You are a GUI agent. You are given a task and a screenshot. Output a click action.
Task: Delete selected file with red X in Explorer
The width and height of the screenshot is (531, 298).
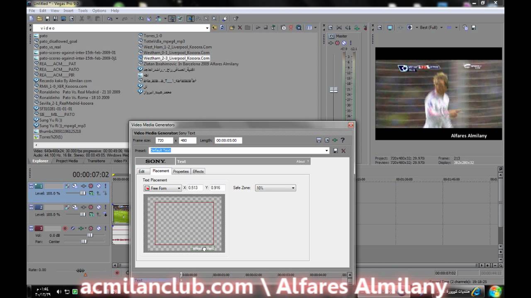point(240,28)
